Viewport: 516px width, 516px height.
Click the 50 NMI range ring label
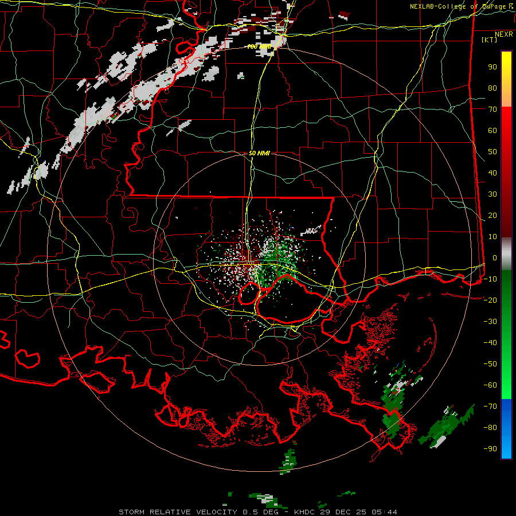[259, 153]
